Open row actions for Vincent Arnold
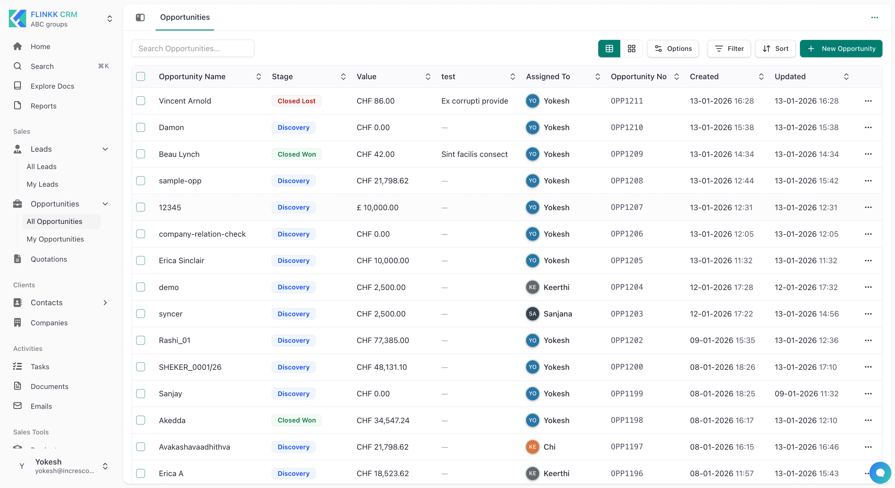This screenshot has width=895, height=488. 868,101
